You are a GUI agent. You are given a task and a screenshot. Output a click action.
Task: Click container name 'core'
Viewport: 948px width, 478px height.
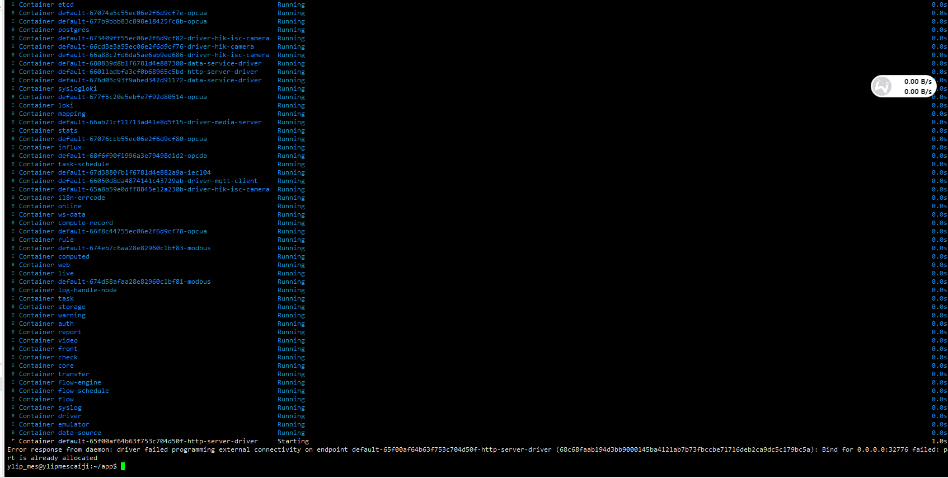pos(66,365)
